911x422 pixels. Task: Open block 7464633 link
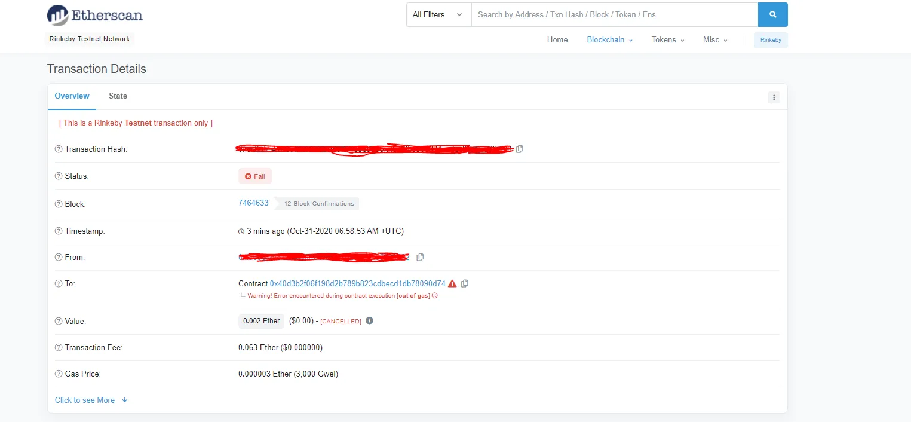pos(253,203)
